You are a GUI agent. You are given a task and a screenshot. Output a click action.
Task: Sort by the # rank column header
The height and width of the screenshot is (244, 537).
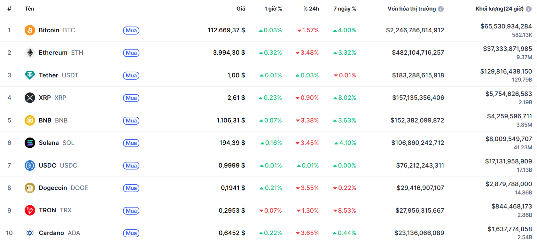point(9,9)
